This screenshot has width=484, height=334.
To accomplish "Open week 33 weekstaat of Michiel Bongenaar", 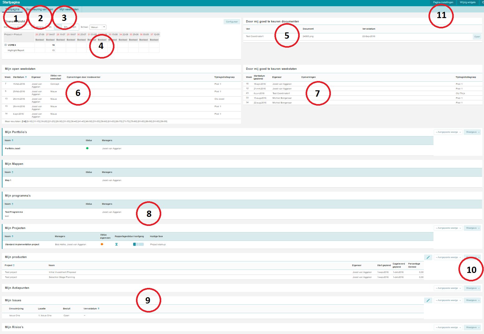I will (247, 98).
